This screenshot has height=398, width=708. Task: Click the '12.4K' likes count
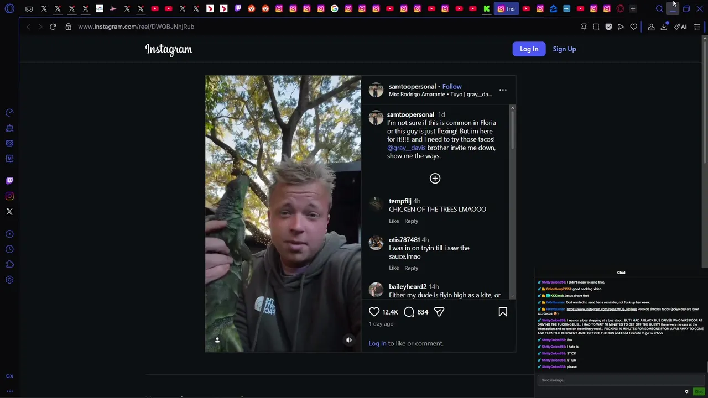390,312
